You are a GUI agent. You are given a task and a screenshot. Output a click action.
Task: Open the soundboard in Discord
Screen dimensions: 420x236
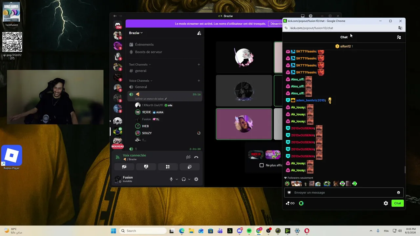(x=190, y=167)
